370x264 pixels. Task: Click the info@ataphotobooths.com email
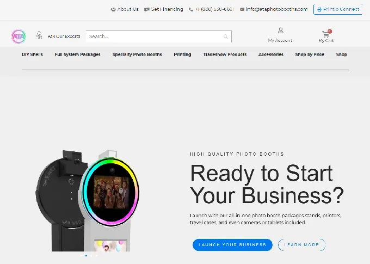(277, 9)
